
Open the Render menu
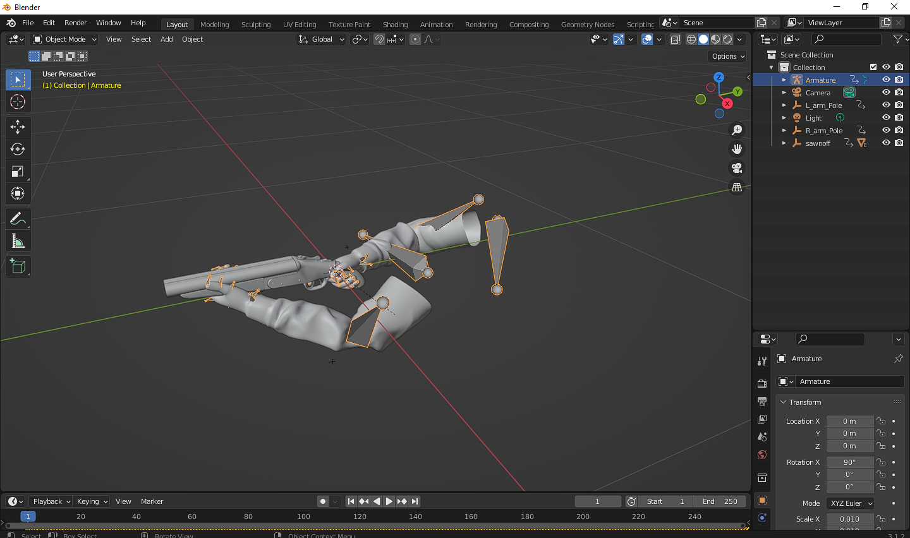click(75, 23)
